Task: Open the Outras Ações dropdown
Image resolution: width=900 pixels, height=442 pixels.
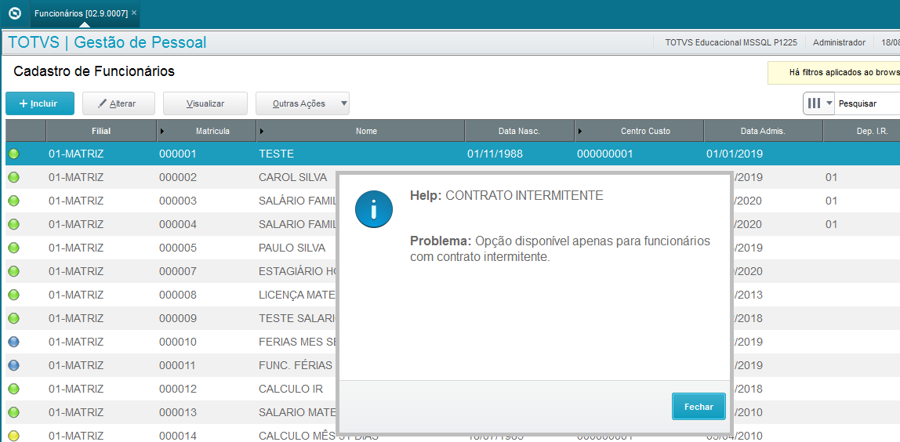Action: (x=302, y=103)
